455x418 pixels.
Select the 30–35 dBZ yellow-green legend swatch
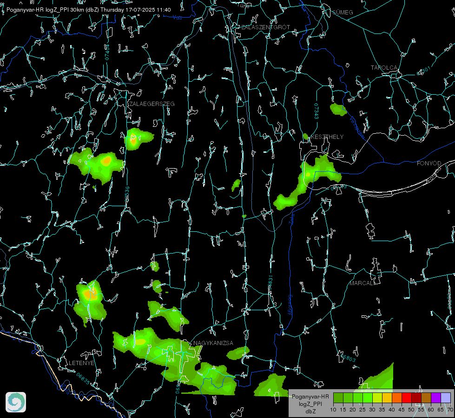click(377, 398)
